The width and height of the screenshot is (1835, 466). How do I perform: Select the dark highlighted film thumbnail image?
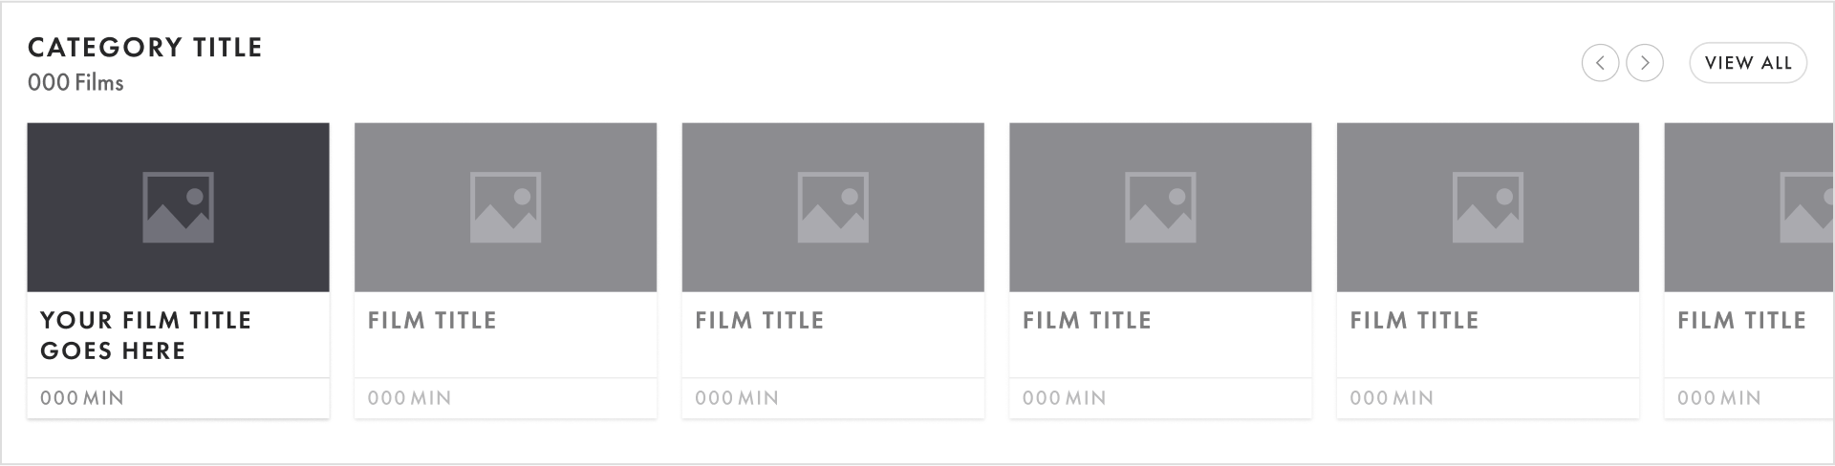pyautogui.click(x=178, y=207)
